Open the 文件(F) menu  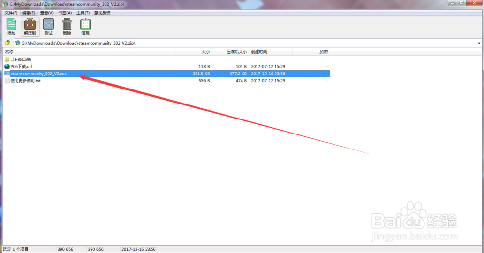pyautogui.click(x=11, y=13)
